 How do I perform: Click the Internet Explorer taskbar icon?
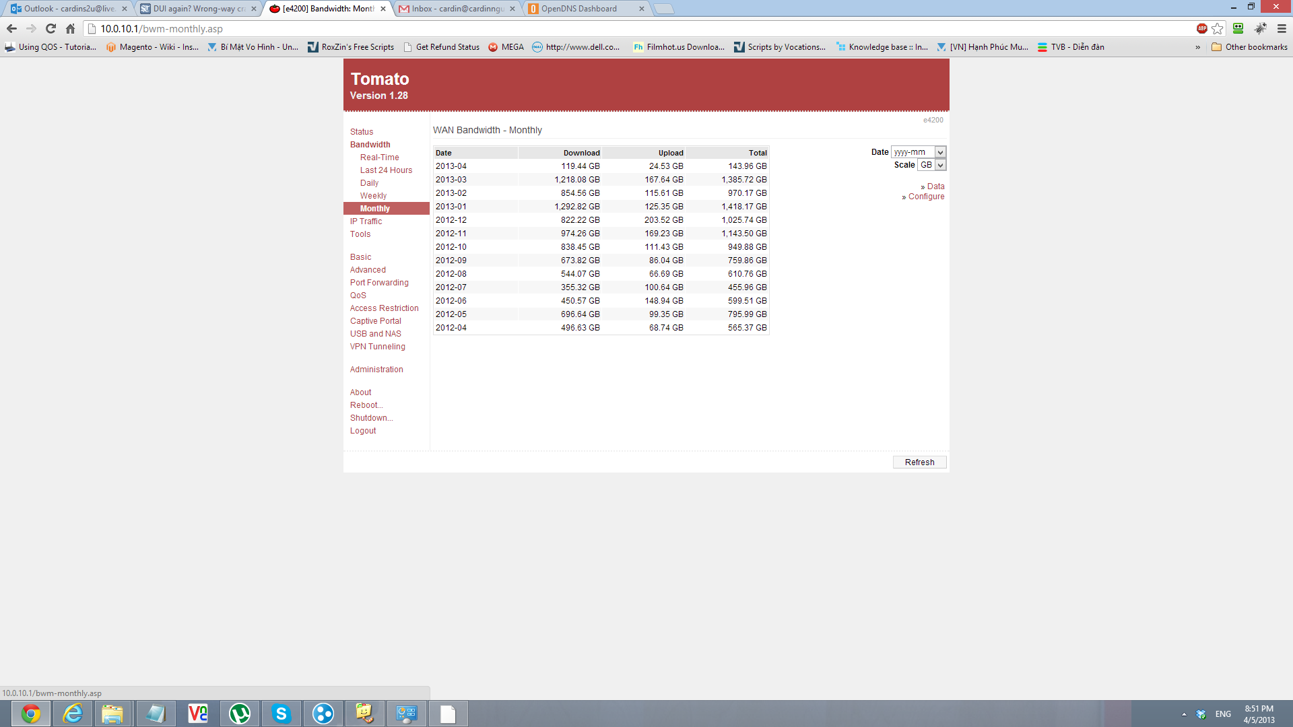[73, 714]
